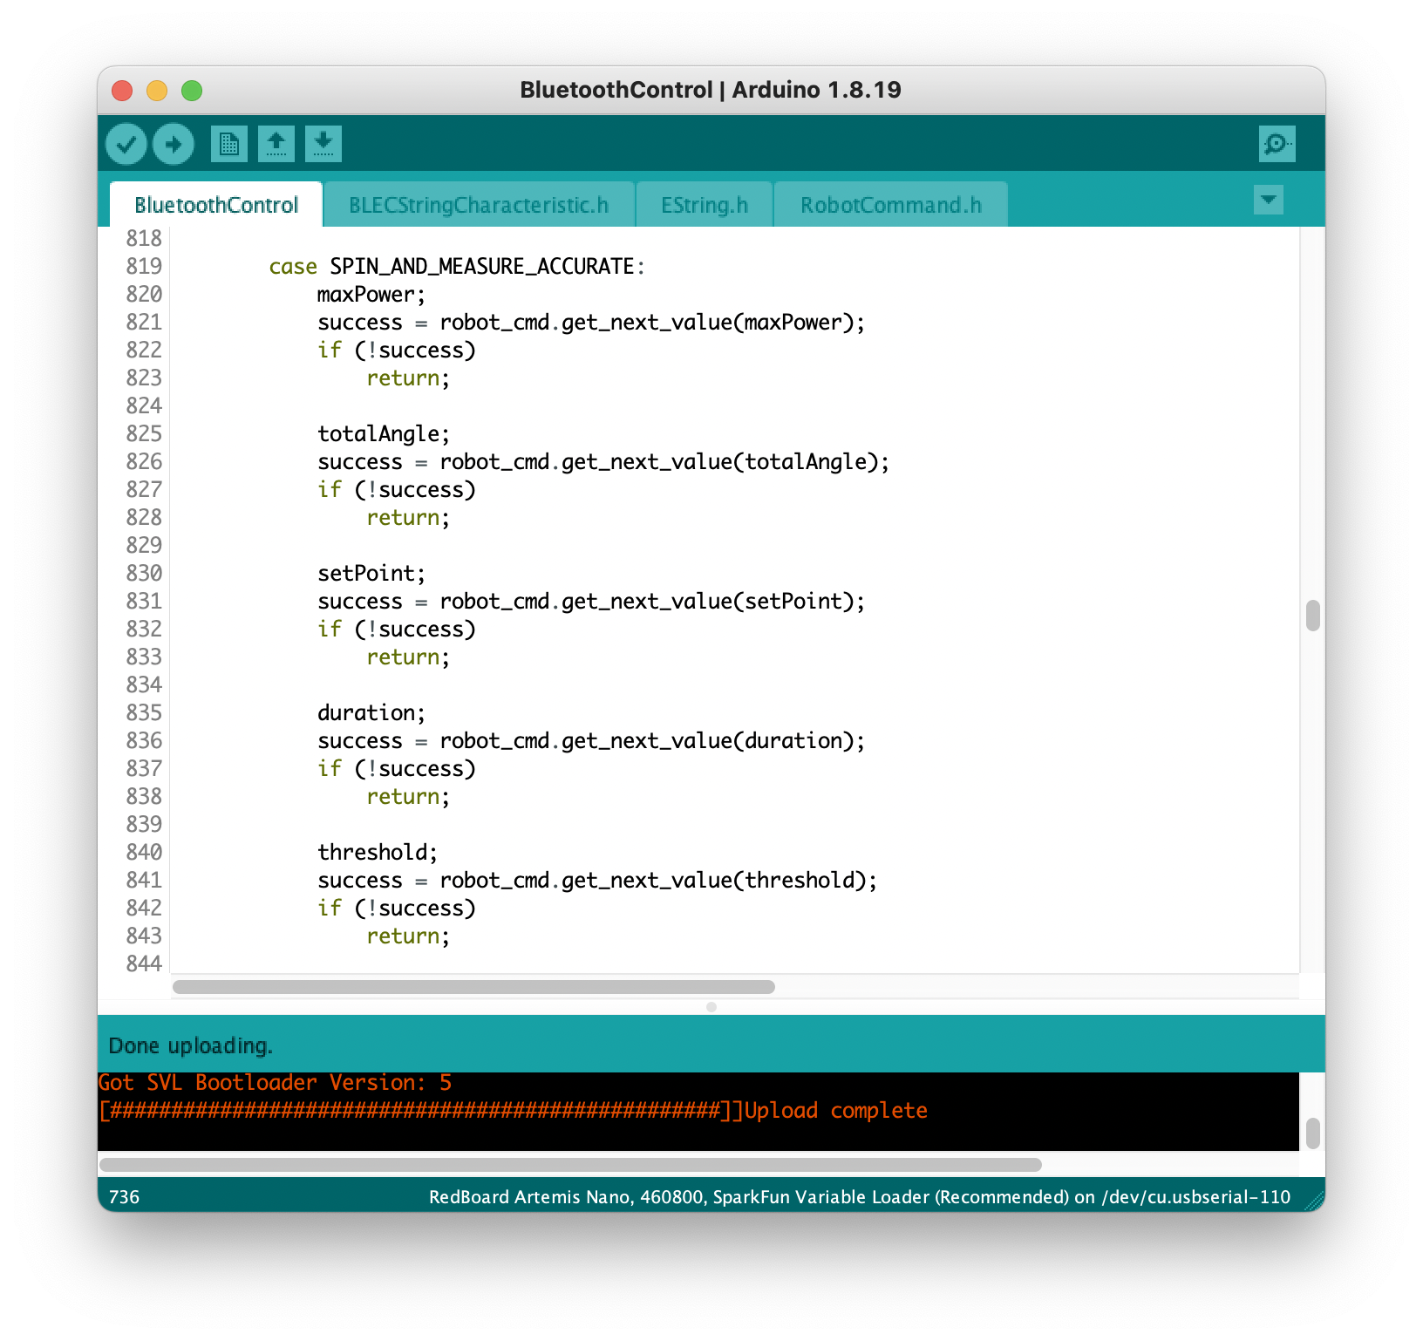Switch to the BluetoothControl tab
Image resolution: width=1423 pixels, height=1341 pixels.
(x=216, y=205)
